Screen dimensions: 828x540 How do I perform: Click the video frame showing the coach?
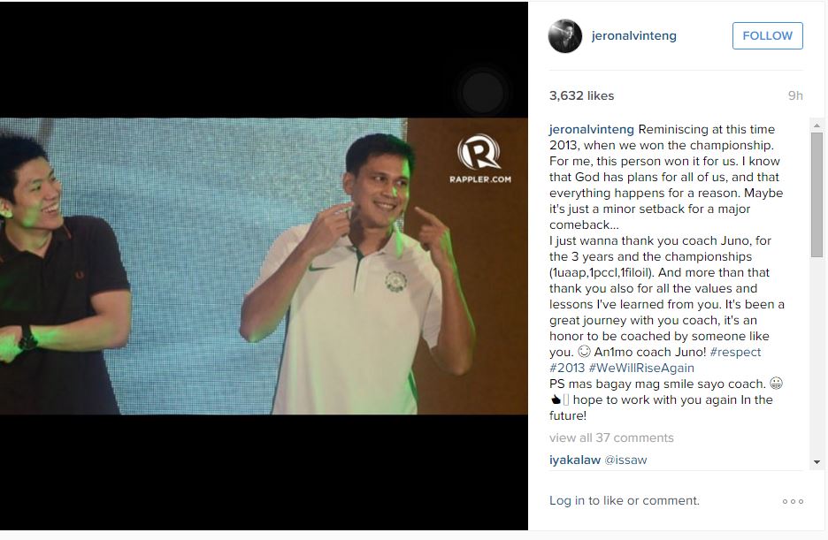[264, 266]
